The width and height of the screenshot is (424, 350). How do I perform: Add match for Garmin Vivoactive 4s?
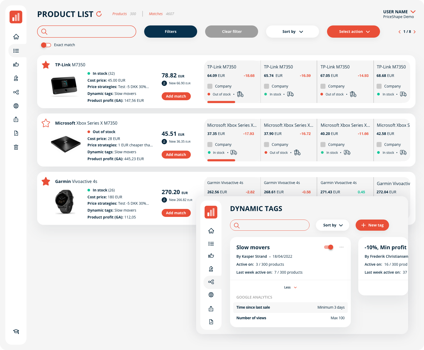[176, 213]
